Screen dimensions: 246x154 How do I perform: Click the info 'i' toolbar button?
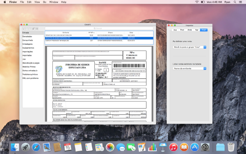[x=30, y=29]
